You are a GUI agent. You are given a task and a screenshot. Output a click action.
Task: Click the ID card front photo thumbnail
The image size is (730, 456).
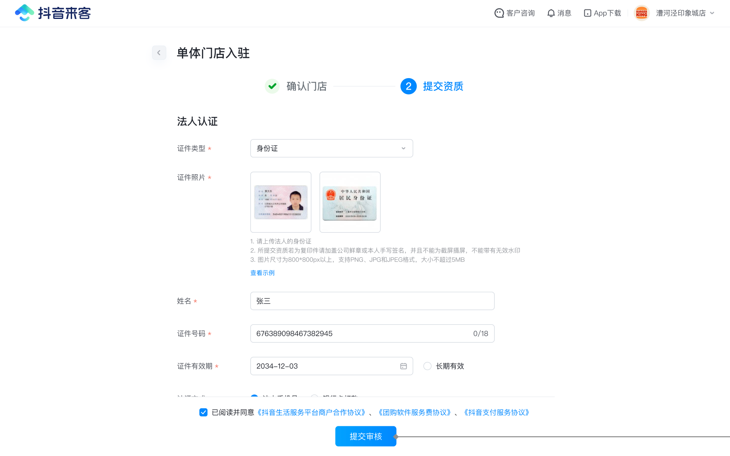[x=281, y=202]
